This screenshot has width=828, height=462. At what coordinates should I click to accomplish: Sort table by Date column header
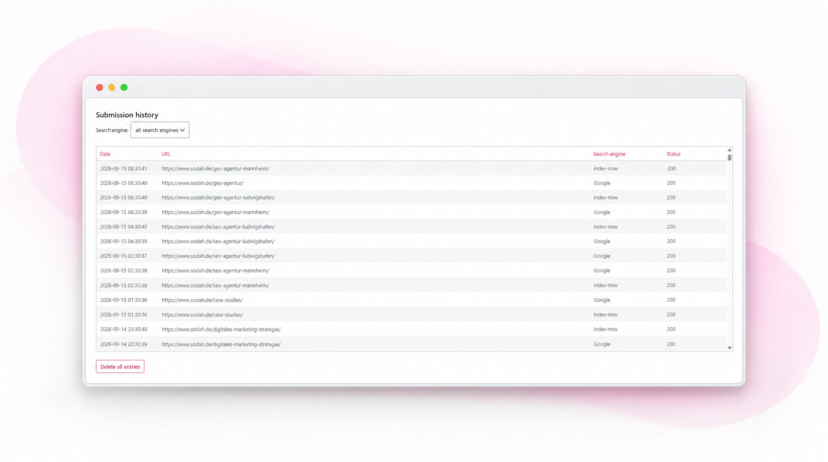[x=105, y=154]
